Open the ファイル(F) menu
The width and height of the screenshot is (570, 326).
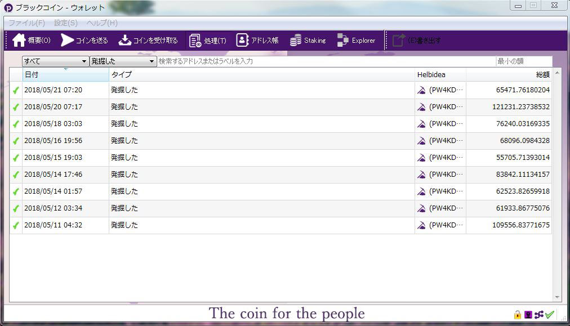(x=26, y=23)
